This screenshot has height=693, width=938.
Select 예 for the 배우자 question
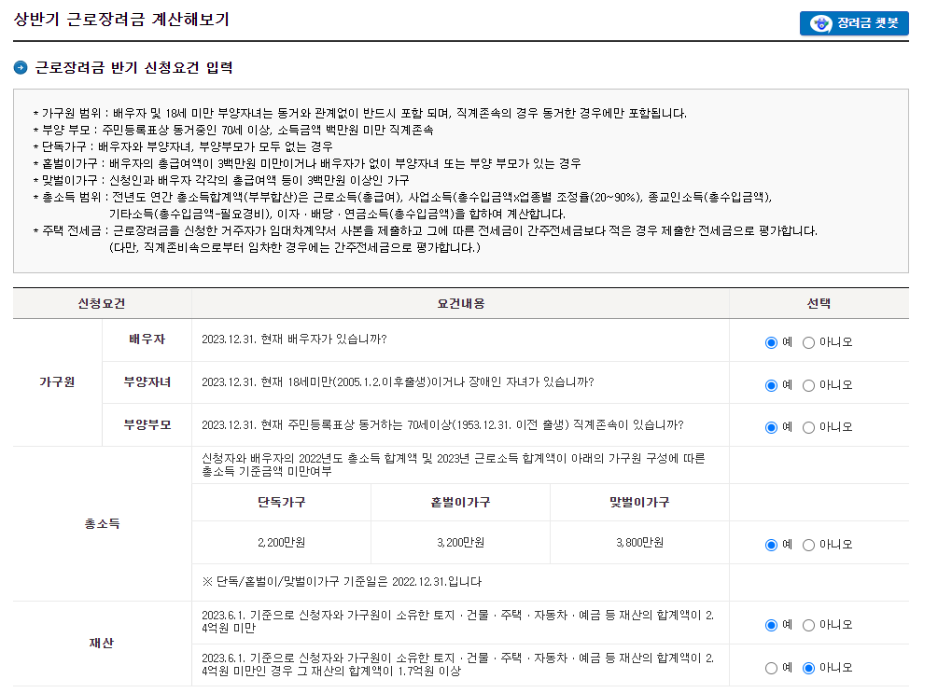coord(772,341)
